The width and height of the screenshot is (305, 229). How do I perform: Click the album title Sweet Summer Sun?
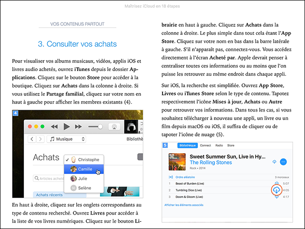click(228, 156)
